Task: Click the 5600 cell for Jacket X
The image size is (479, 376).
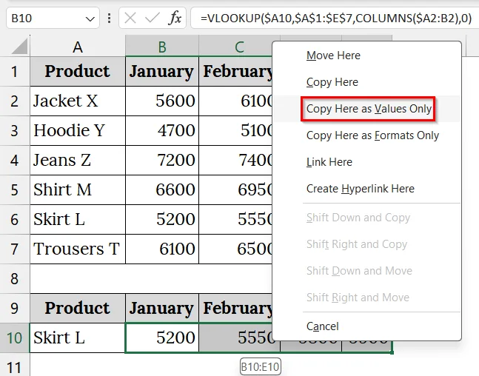Action: click(x=162, y=101)
